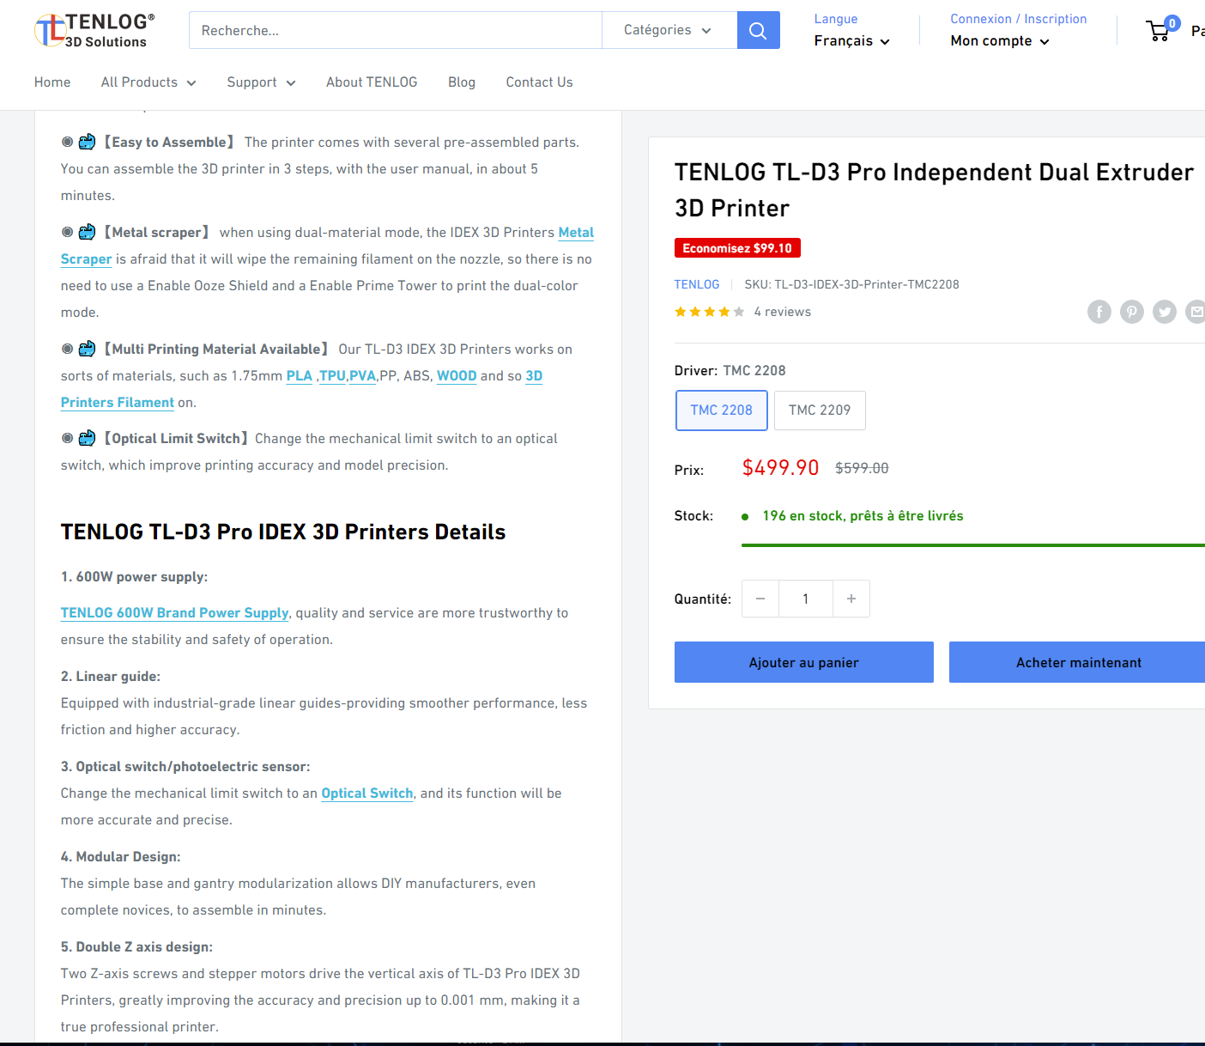Share on Twitter icon
1205x1046 pixels.
click(x=1165, y=312)
